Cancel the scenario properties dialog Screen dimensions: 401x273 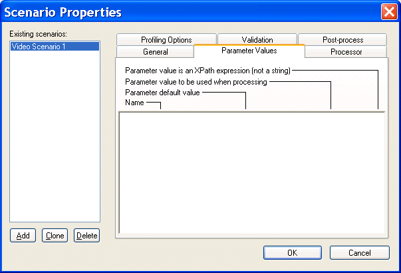(x=360, y=253)
